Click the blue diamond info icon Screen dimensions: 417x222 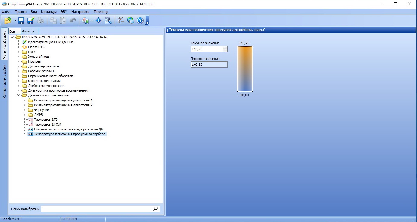98,21
